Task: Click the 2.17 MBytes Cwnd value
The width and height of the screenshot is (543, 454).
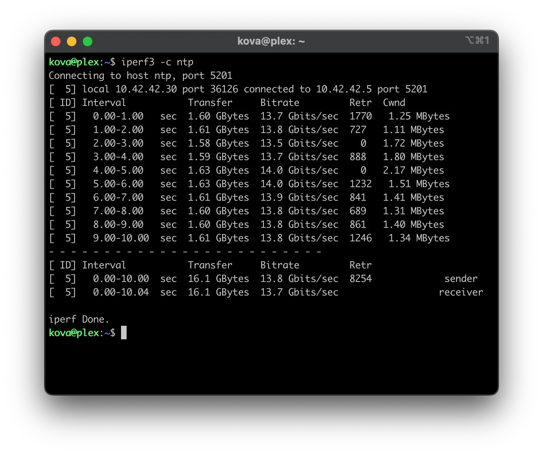Action: (x=413, y=170)
